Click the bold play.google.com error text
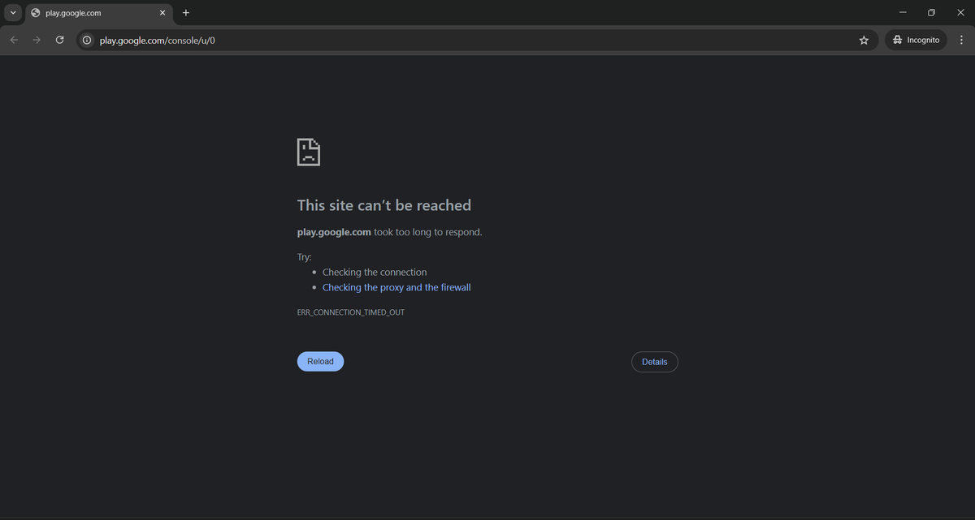 (x=334, y=232)
